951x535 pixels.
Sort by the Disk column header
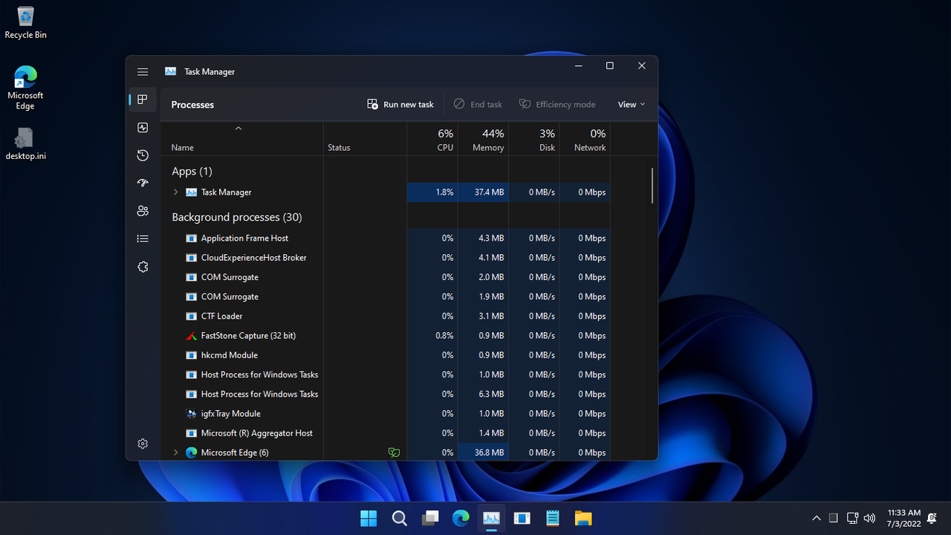[534, 139]
